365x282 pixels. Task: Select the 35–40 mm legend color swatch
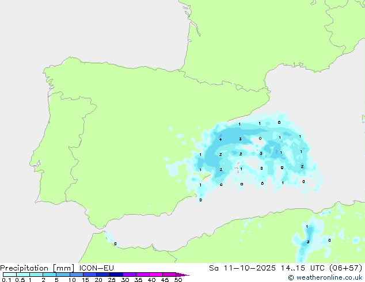[x=143, y=275]
